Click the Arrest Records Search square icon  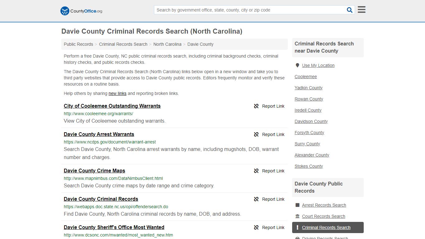click(x=297, y=205)
